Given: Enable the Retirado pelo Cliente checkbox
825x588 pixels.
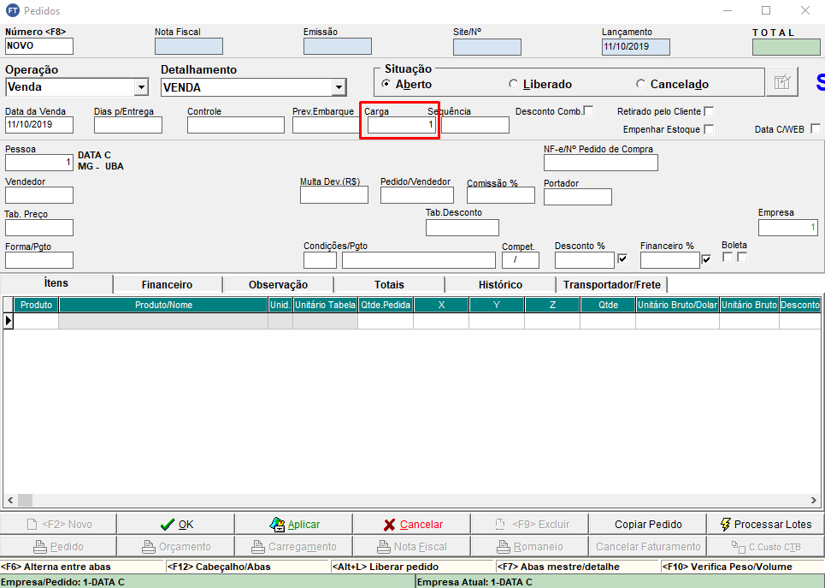Looking at the screenshot, I should click(x=709, y=111).
